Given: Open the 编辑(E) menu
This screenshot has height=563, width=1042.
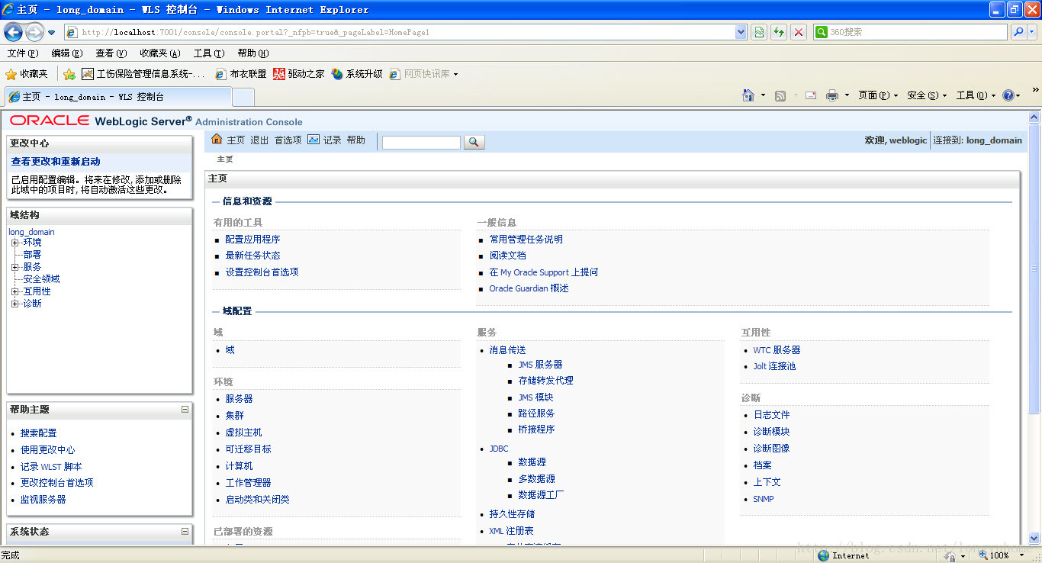Looking at the screenshot, I should 66,53.
